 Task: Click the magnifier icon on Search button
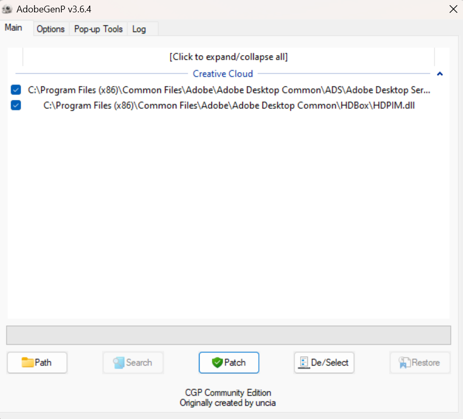119,363
